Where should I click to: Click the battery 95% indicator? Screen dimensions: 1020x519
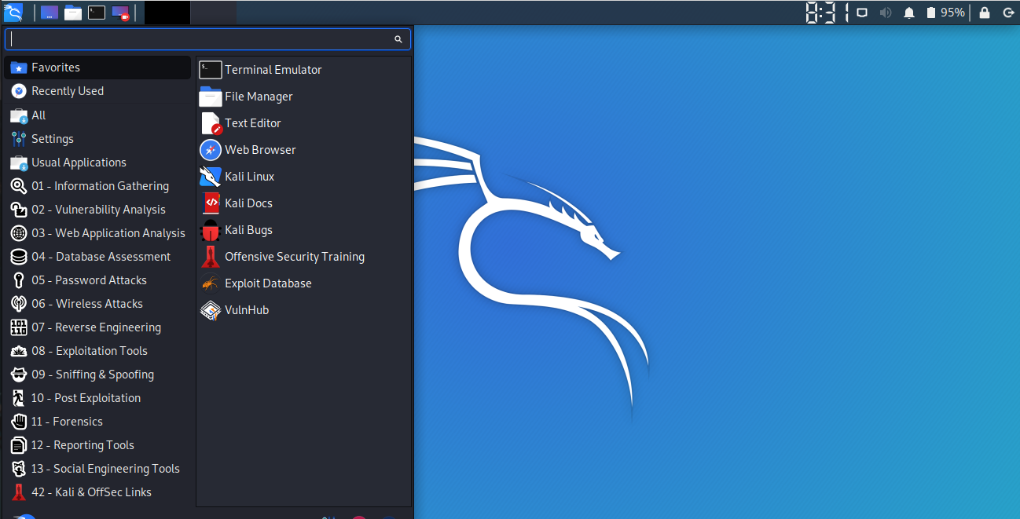click(945, 13)
